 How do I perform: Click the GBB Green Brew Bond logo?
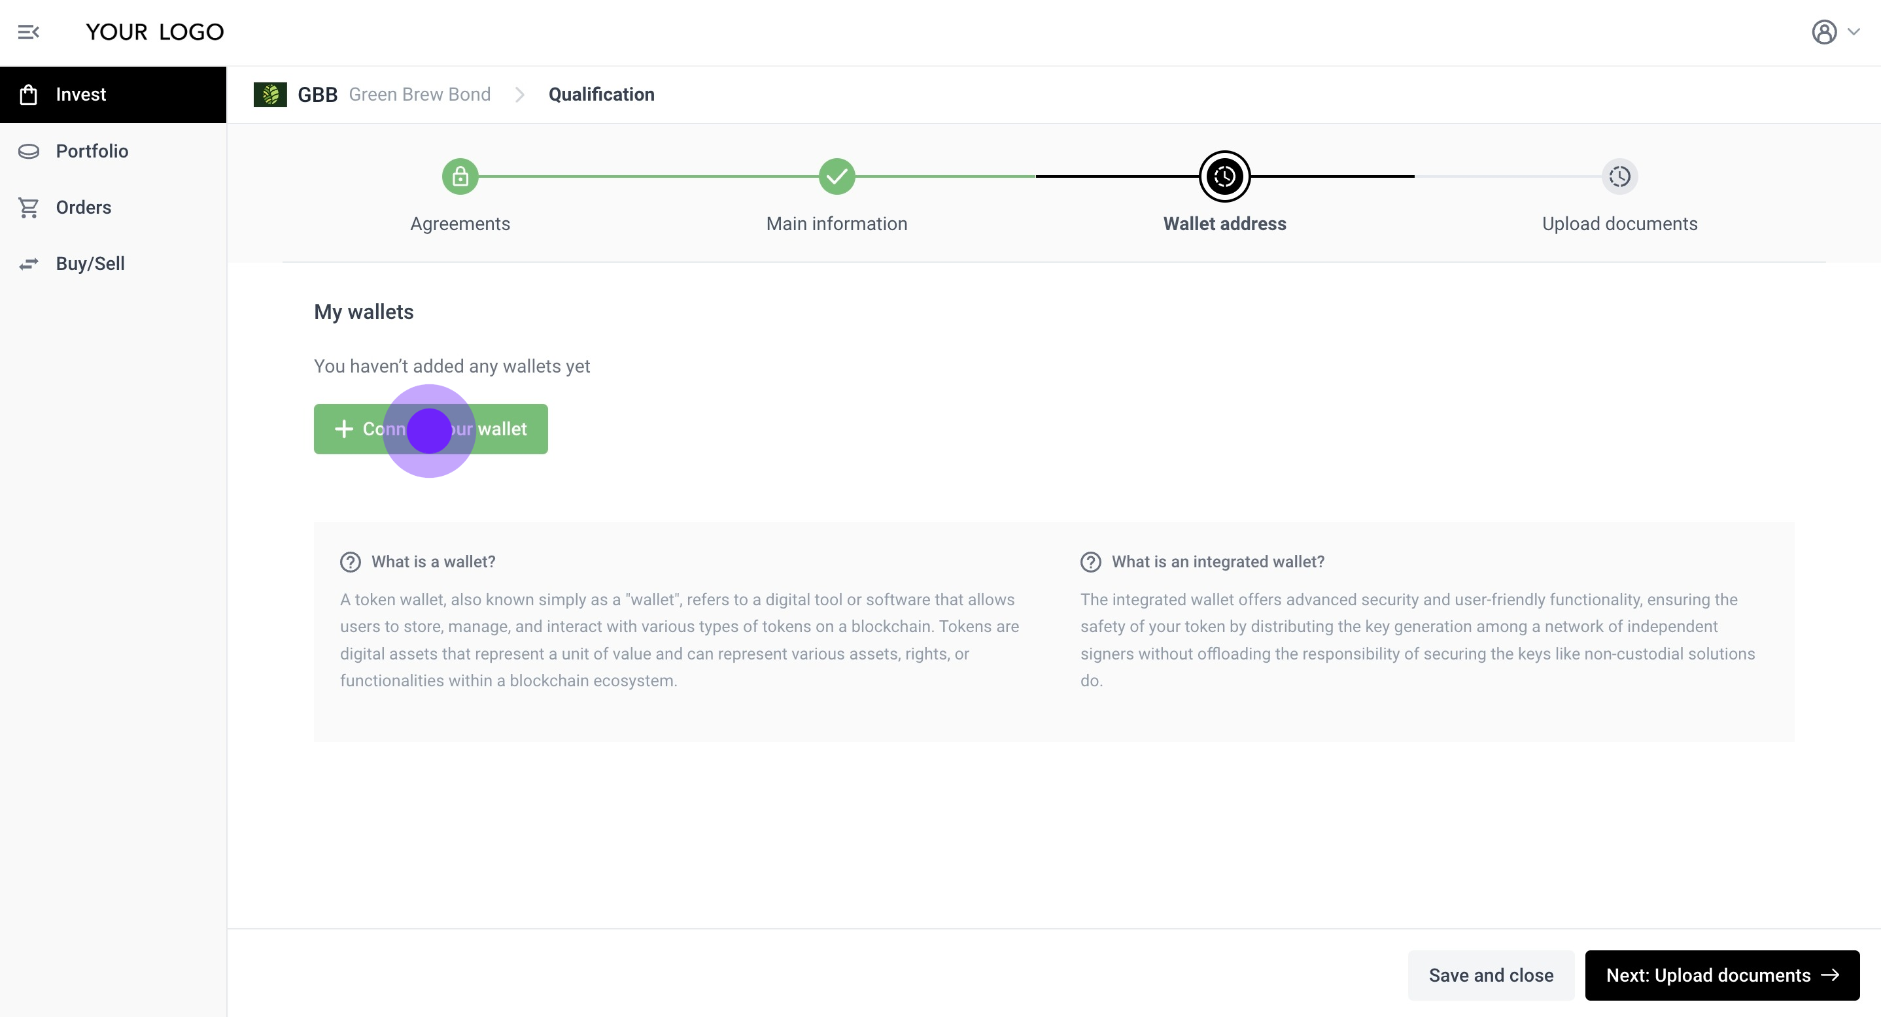coord(270,94)
